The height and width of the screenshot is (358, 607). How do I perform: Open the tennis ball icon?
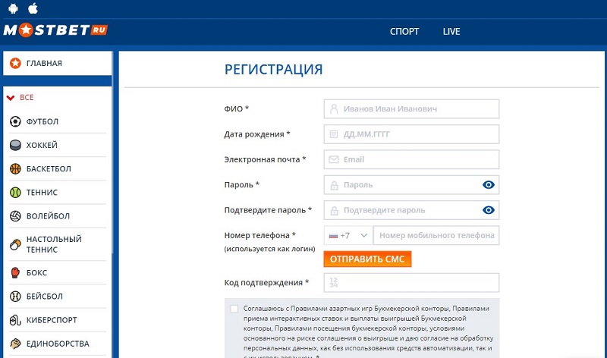[x=15, y=193]
